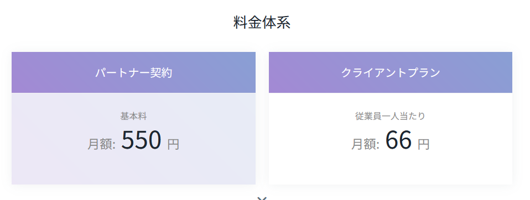The image size is (530, 200).
Task: Click the cross icon below the cards
Action: [x=262, y=198]
